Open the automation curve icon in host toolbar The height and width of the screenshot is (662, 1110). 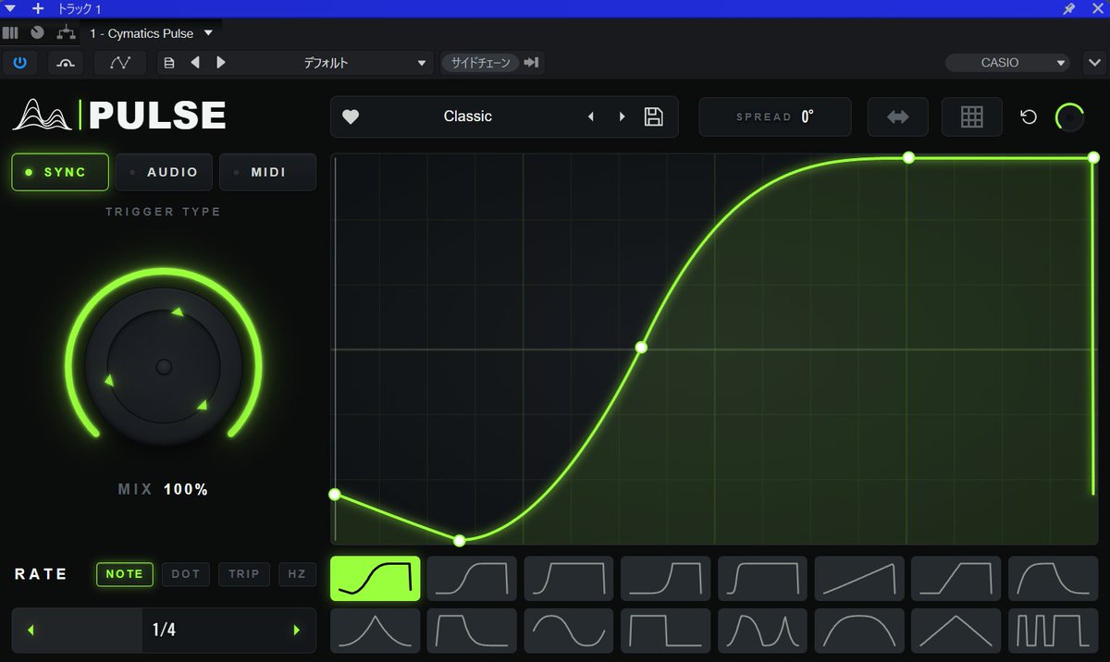click(x=120, y=63)
